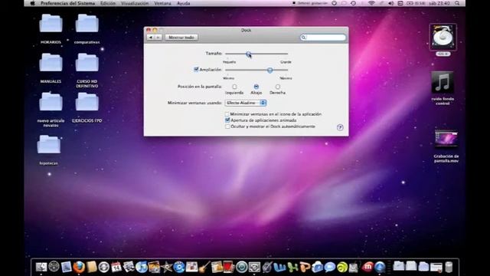The image size is (490, 276).
Task: Select the 'comparativas' desktop folder
Action: coord(87,24)
